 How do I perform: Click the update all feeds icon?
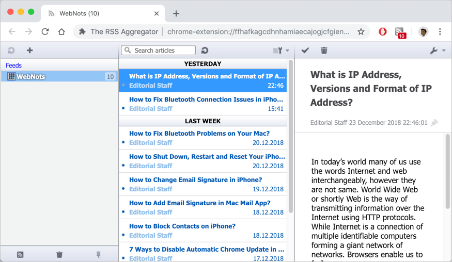11,51
